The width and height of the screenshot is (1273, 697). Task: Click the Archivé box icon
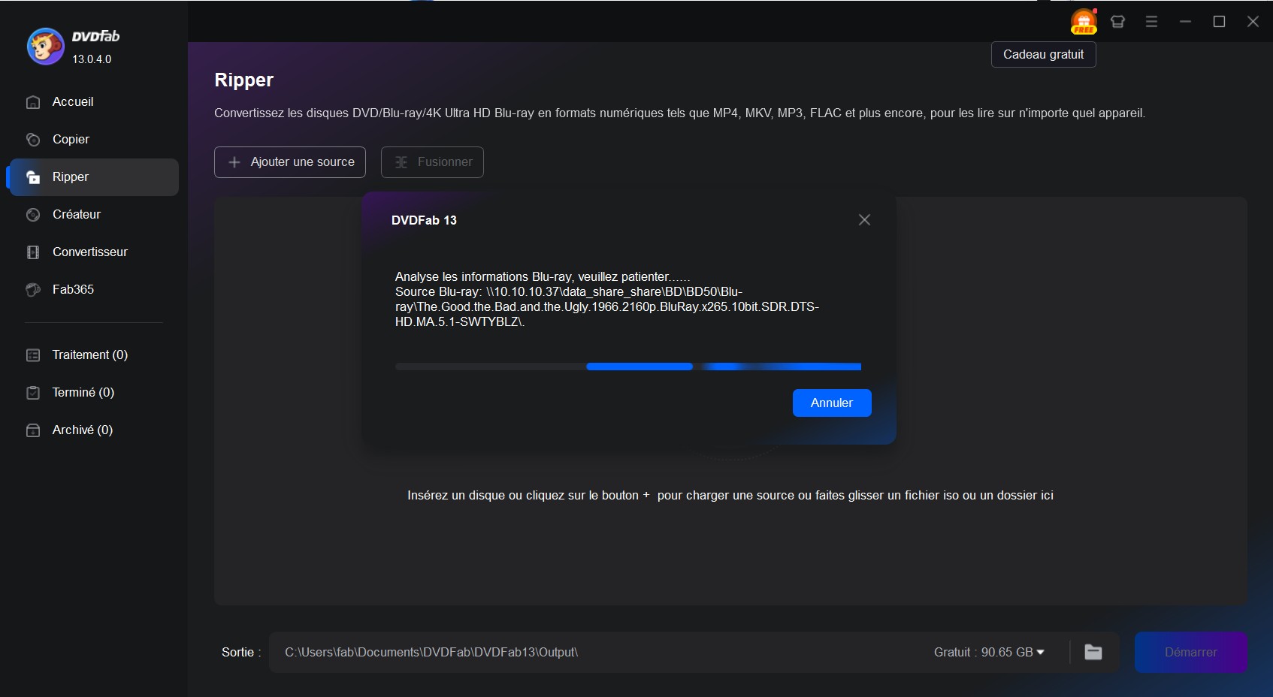pyautogui.click(x=33, y=430)
